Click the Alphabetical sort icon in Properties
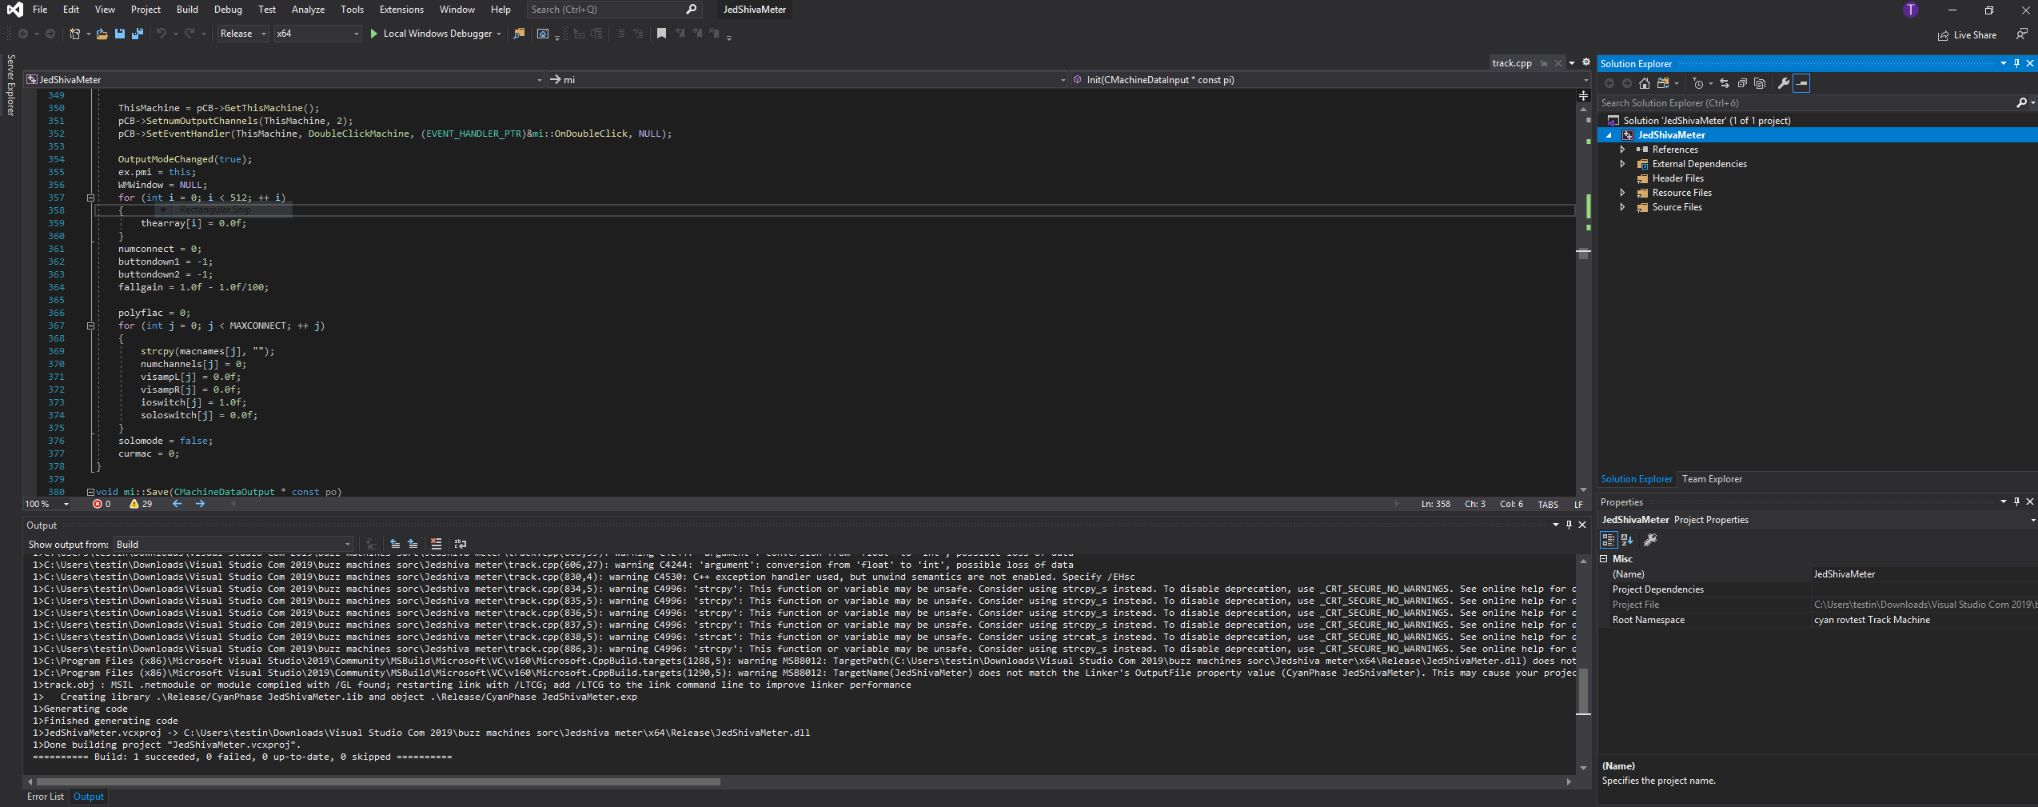 coord(1626,540)
